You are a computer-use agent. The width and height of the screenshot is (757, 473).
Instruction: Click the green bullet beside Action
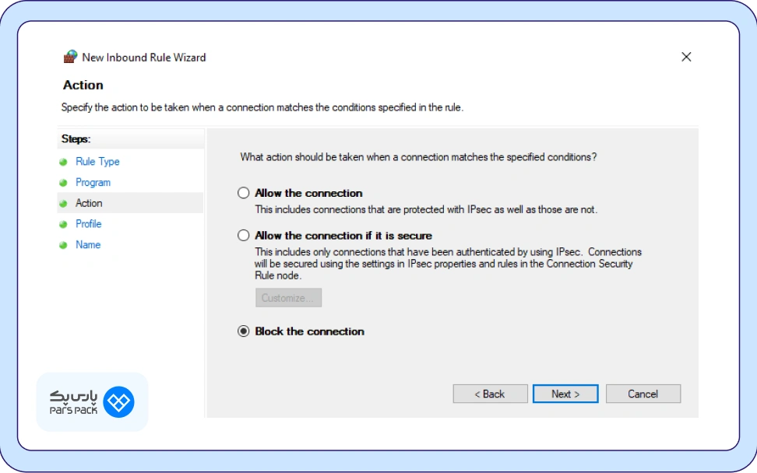point(63,203)
